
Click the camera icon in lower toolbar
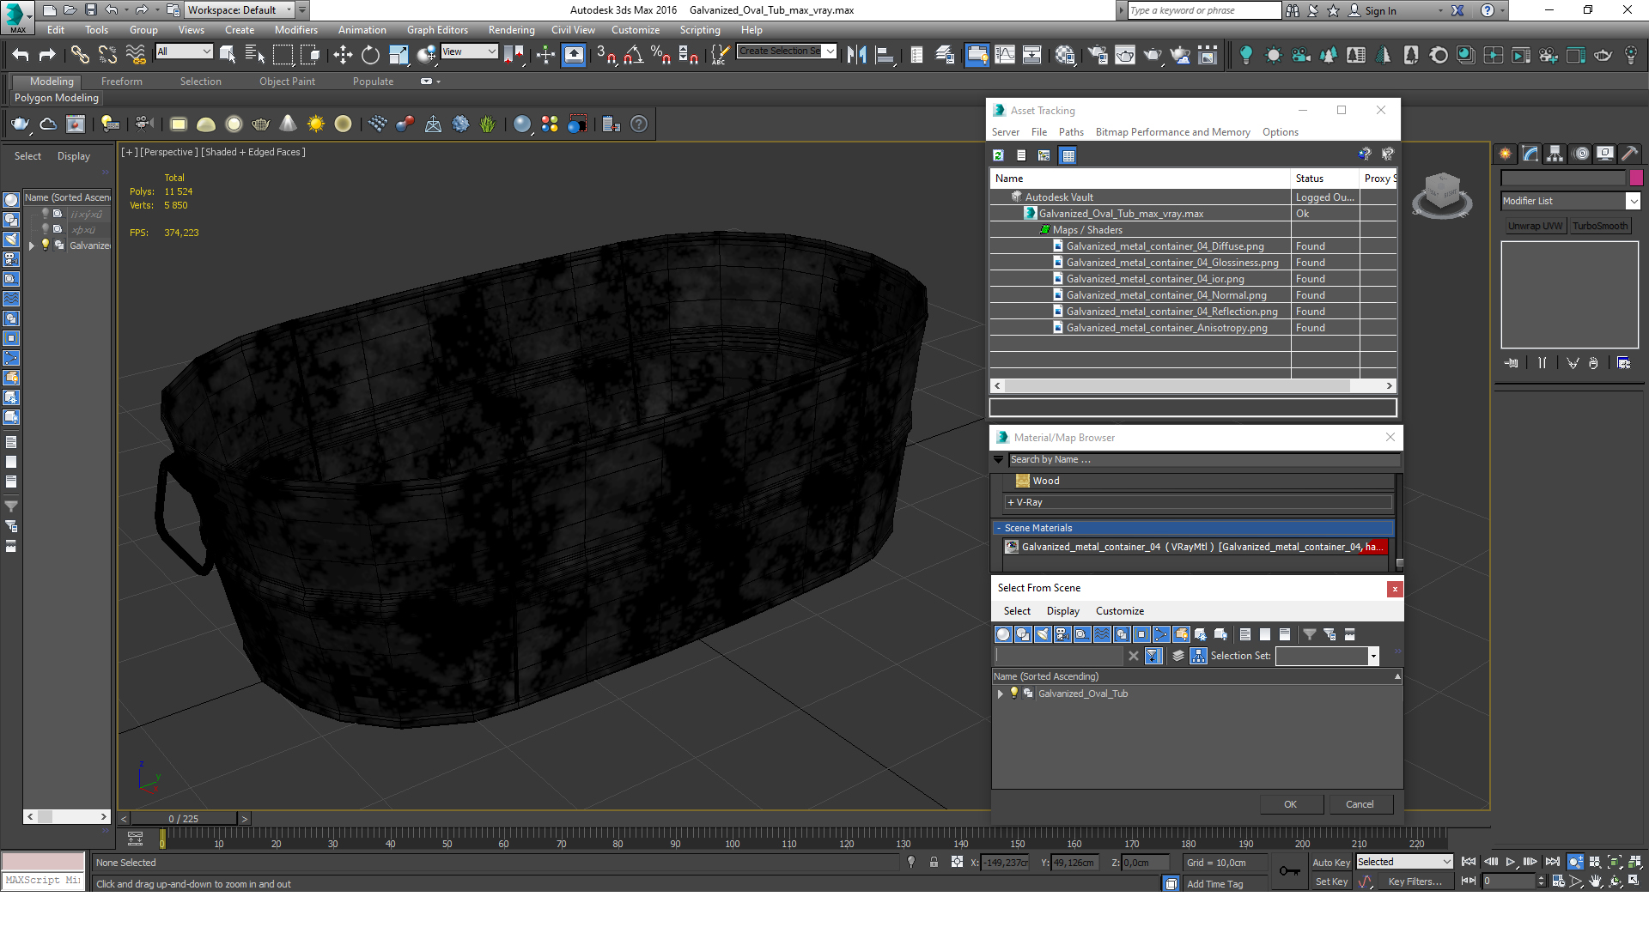143,124
